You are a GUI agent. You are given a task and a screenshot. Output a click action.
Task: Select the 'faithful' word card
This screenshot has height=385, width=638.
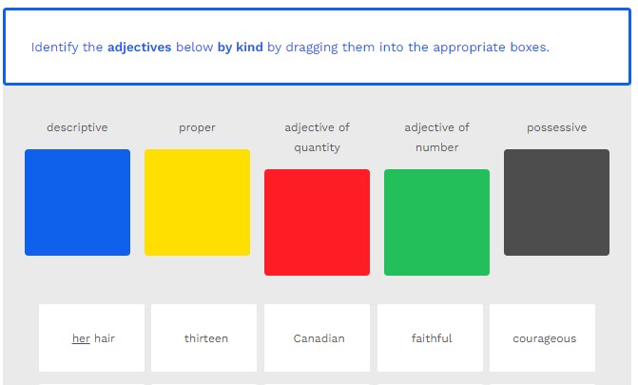click(x=432, y=338)
